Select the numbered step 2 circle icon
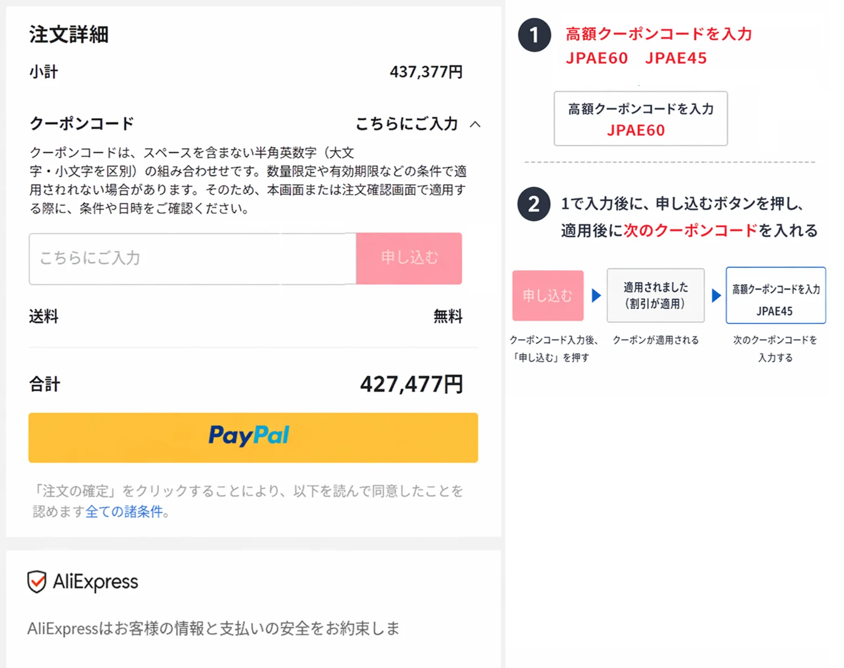This screenshot has height=668, width=844. click(533, 204)
